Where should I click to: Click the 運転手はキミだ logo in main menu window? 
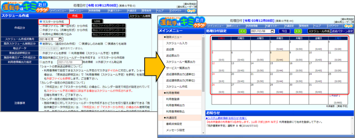[x=183, y=22]
